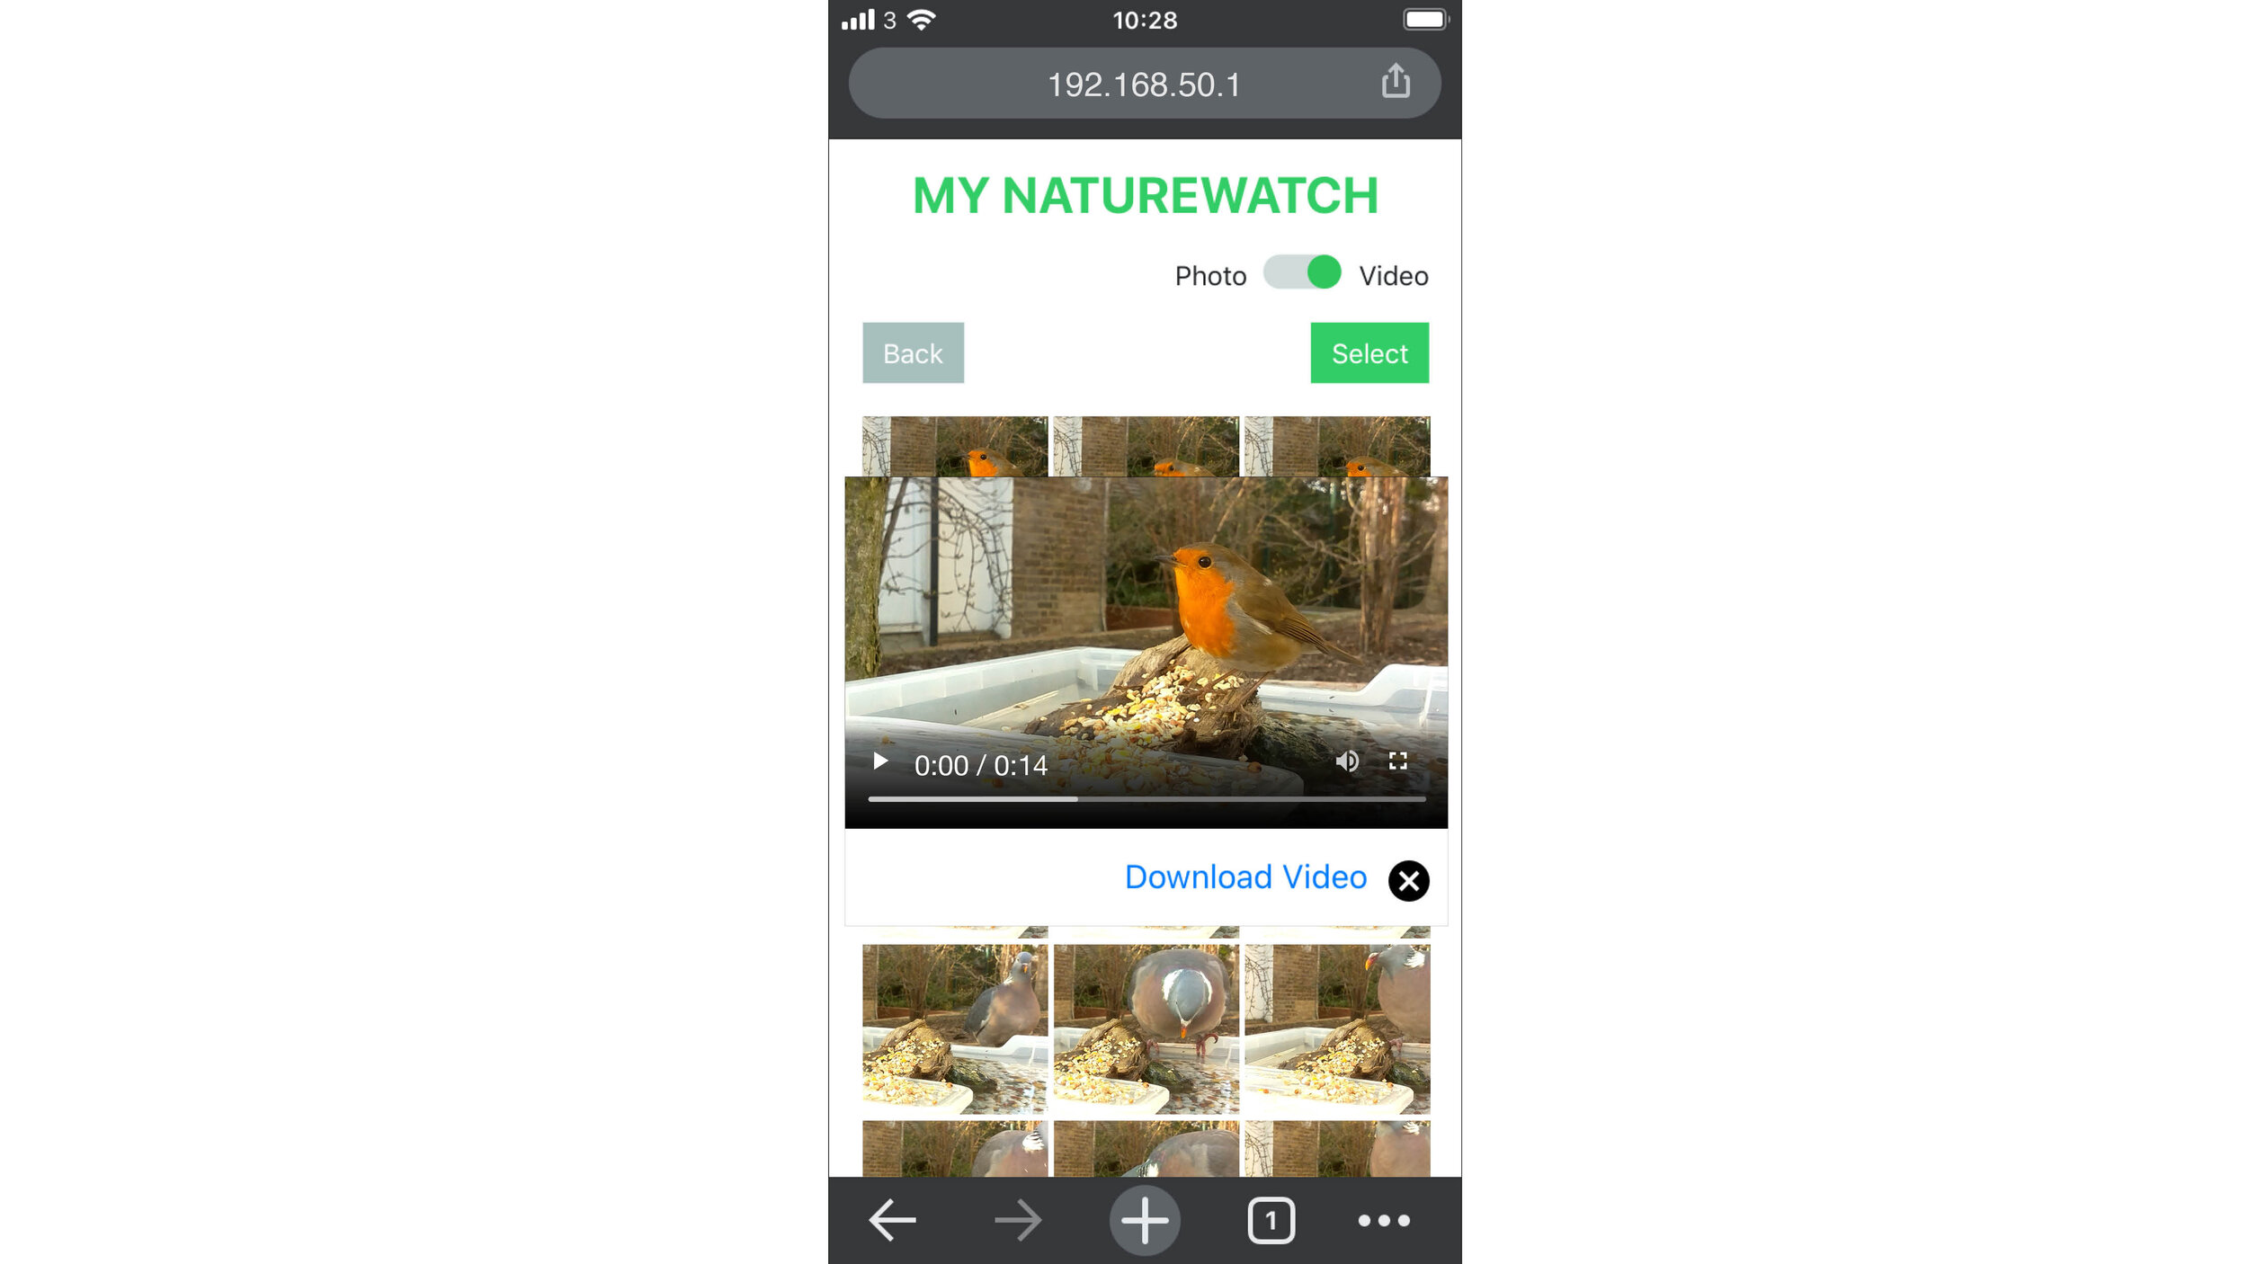Viewport: 2248px width, 1264px height.
Task: Click the browser back arrow icon
Action: tap(892, 1219)
